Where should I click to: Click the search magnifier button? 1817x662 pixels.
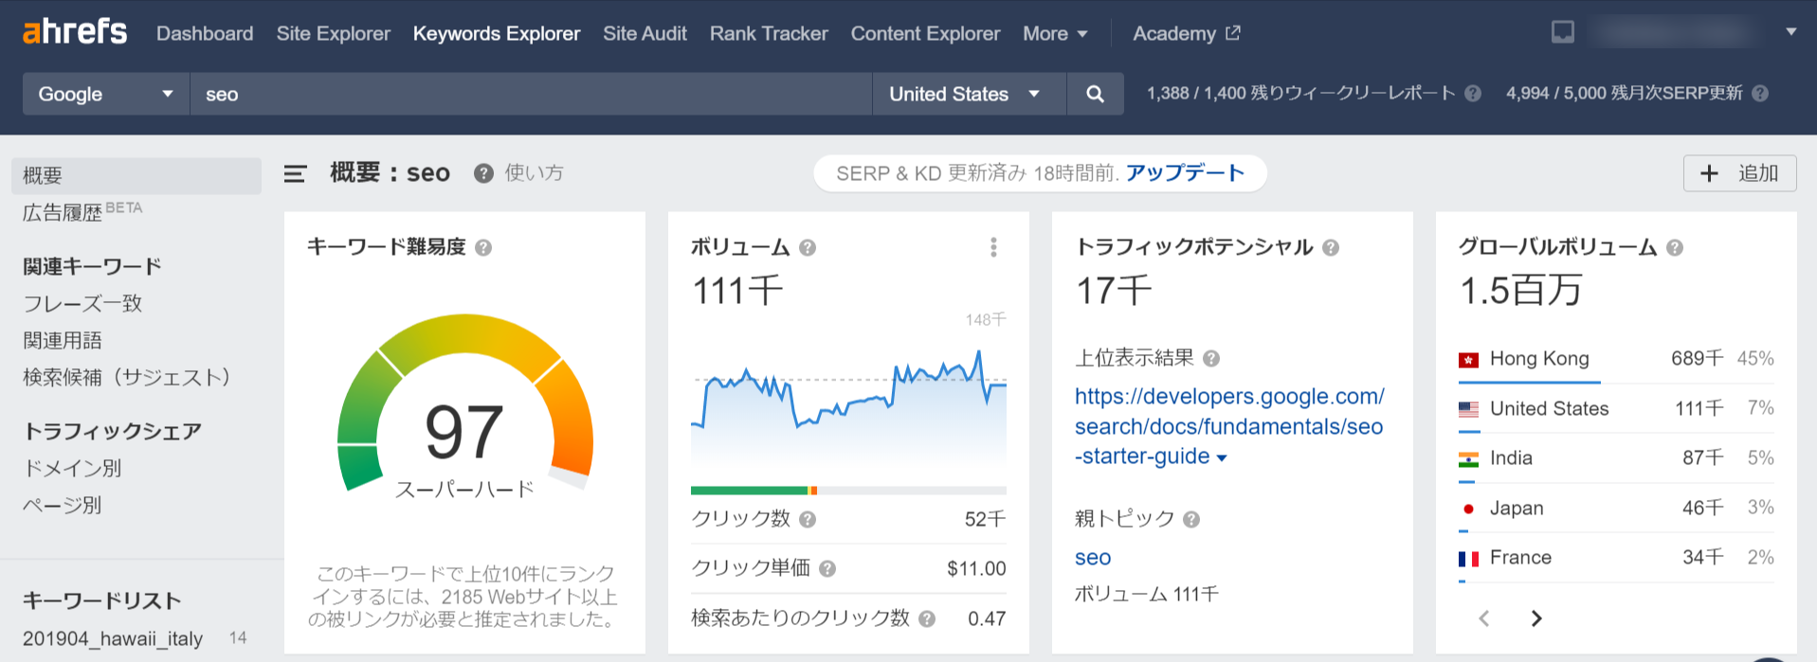click(x=1095, y=94)
